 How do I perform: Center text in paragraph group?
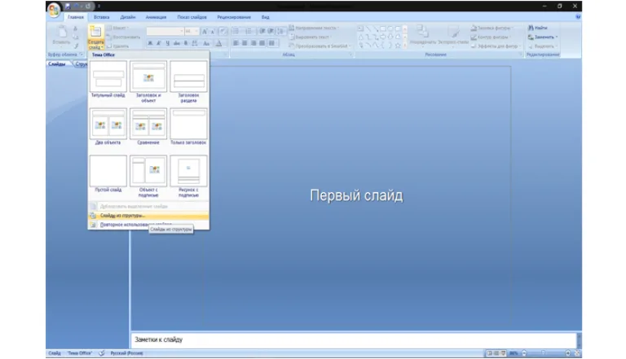tap(245, 43)
